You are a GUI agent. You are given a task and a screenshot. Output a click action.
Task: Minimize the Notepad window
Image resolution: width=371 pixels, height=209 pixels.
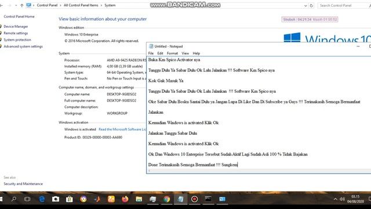click(x=358, y=46)
